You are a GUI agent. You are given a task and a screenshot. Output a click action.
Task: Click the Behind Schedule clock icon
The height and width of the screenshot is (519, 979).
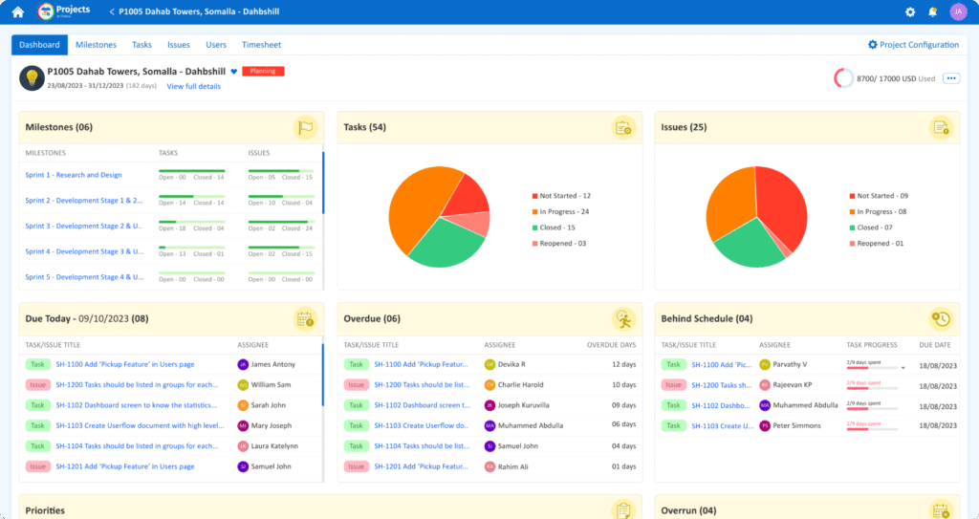tap(941, 318)
